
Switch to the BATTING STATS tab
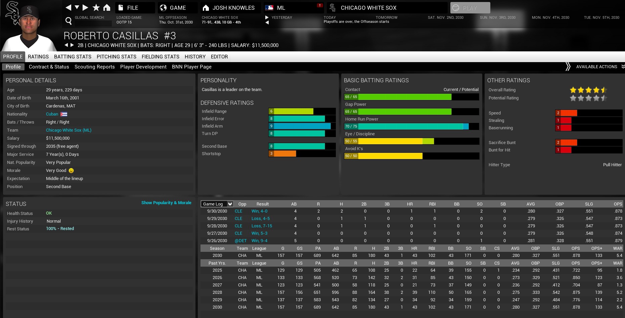click(73, 57)
